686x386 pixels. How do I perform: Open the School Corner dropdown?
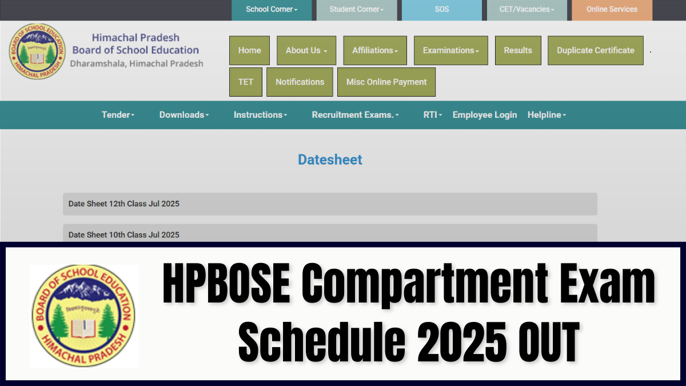(272, 10)
